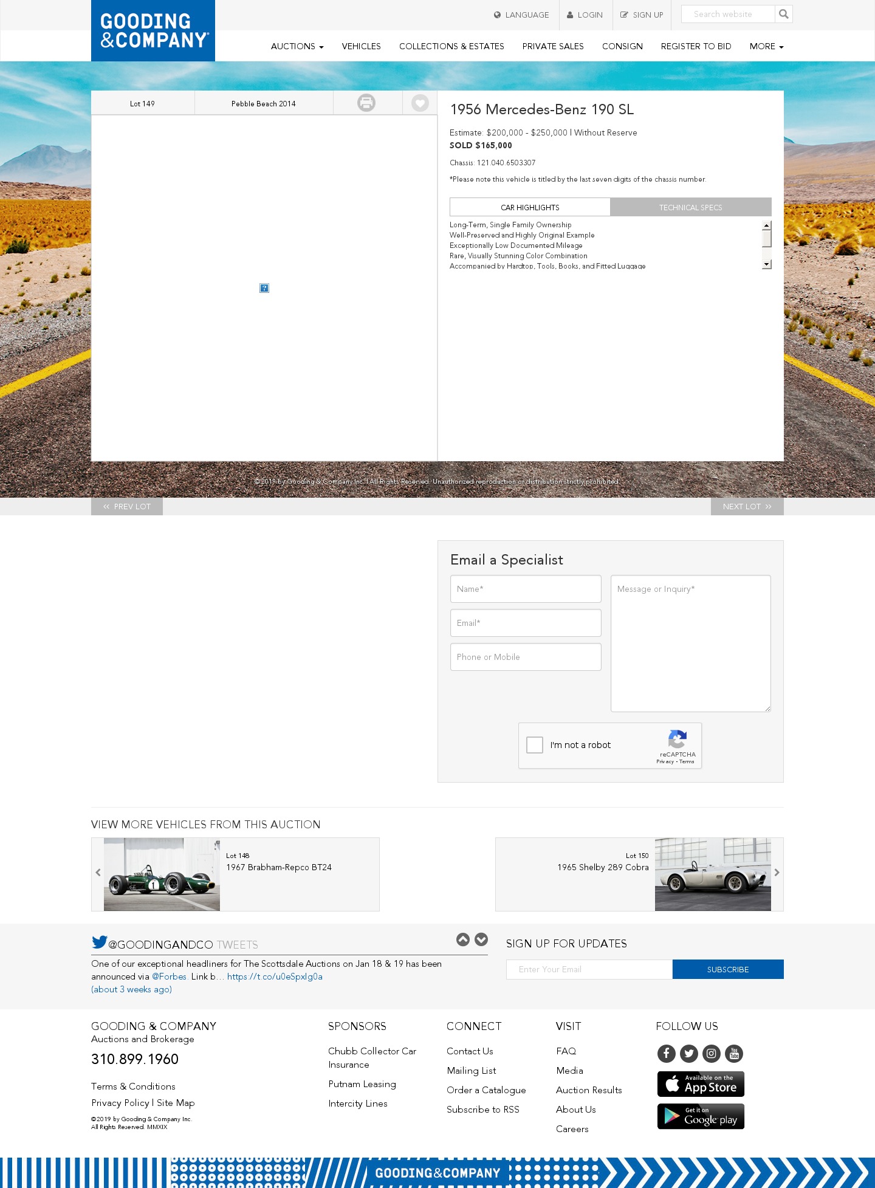Check the I'm not a robot box

(x=535, y=745)
